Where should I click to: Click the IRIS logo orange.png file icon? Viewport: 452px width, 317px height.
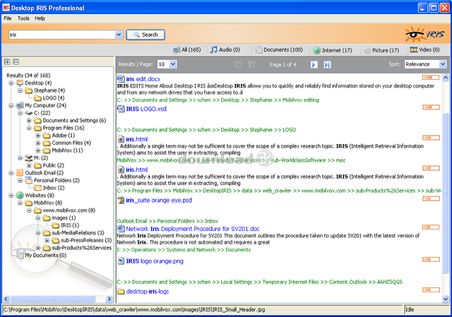tap(121, 261)
